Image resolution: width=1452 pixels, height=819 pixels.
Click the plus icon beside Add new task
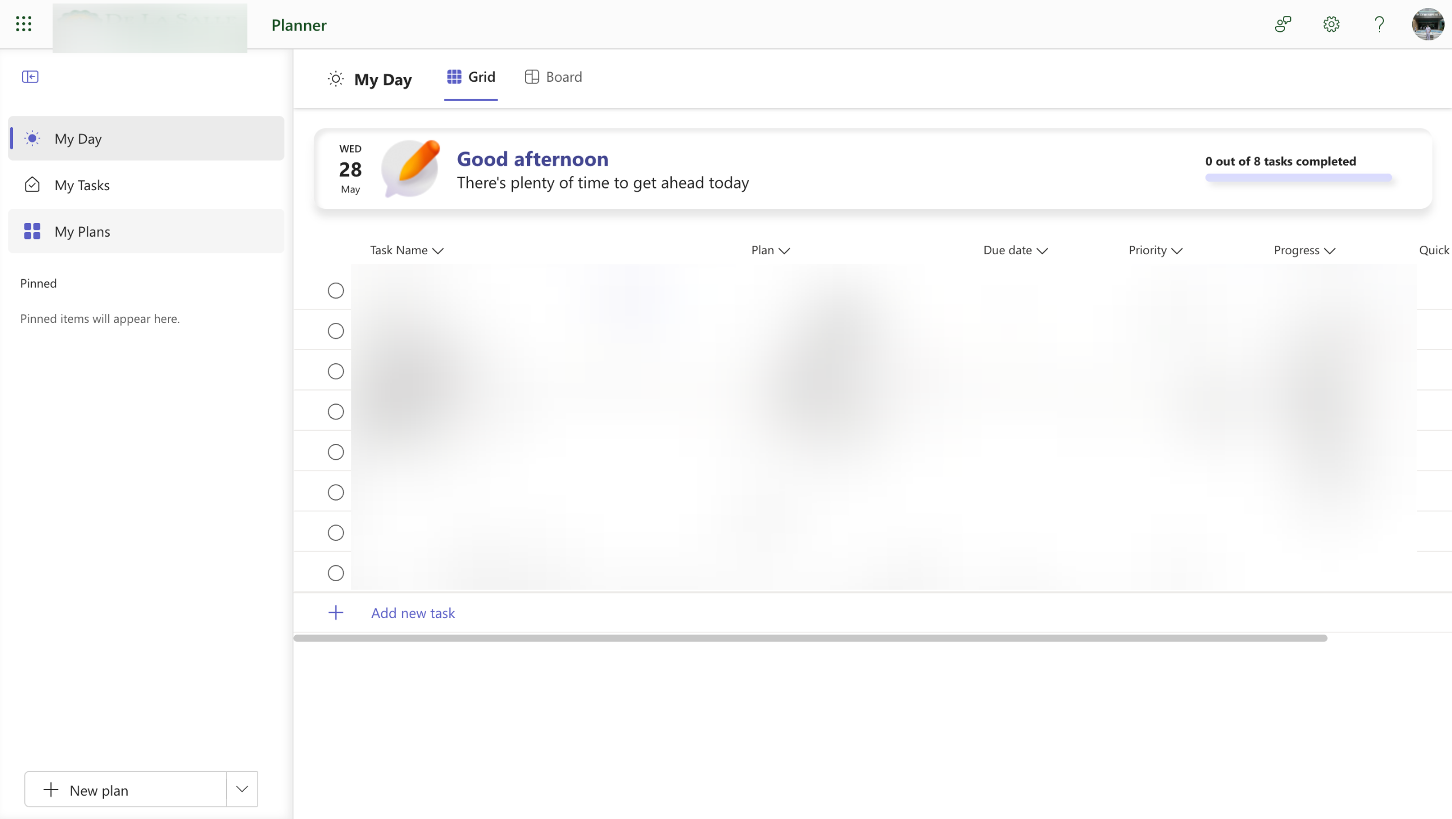[x=336, y=612]
